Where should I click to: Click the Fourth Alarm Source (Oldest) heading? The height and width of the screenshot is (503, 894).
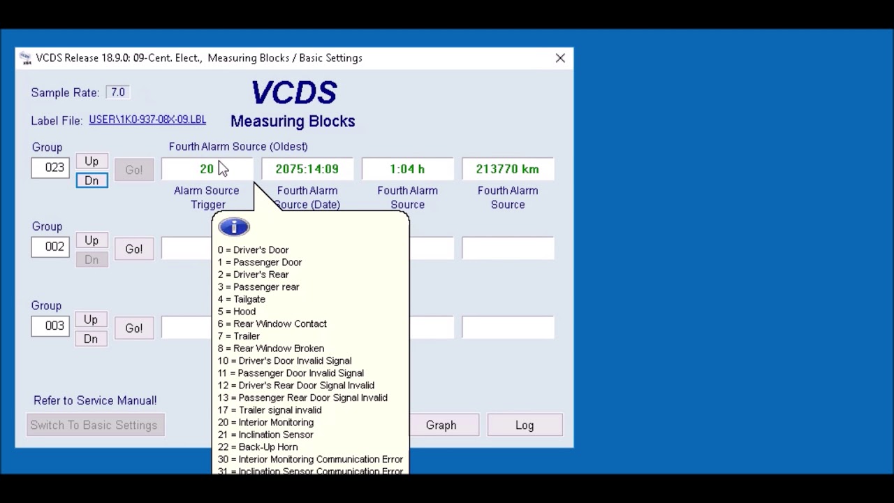coord(238,147)
